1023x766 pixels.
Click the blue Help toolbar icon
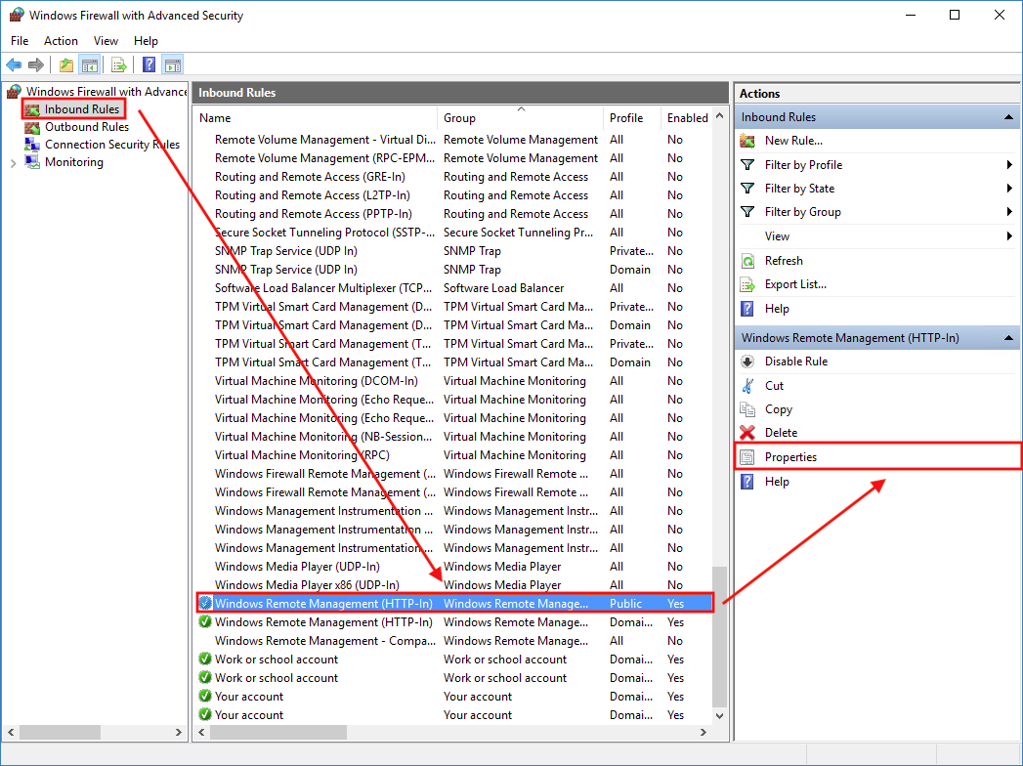[149, 64]
